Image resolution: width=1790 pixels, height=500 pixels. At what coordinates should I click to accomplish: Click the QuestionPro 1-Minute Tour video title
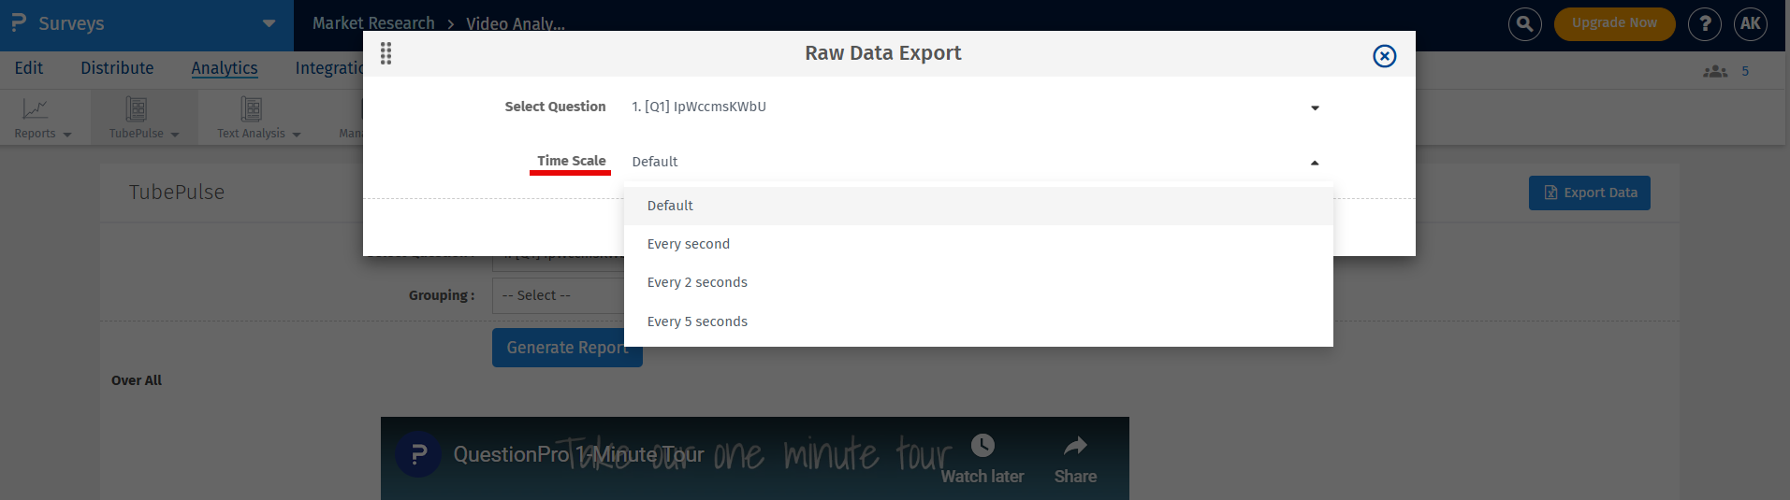(578, 454)
